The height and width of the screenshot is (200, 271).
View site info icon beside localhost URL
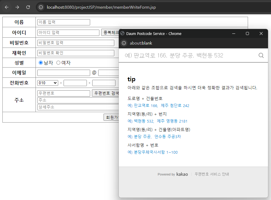tap(41, 7)
